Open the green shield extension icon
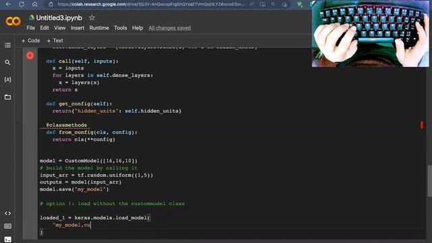This screenshot has height=243, width=432. 300,5
